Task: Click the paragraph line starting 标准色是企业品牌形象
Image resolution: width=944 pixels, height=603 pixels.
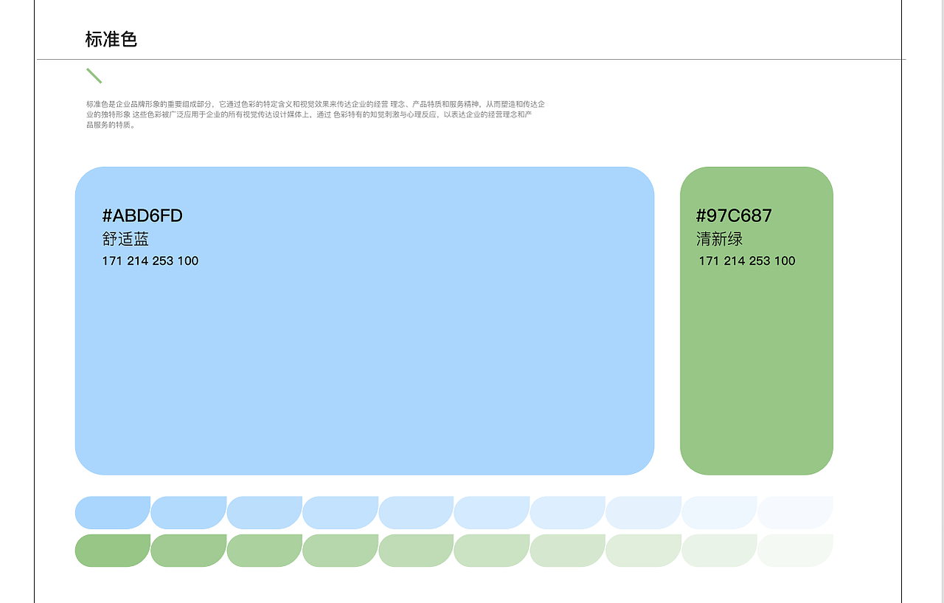Action: pyautogui.click(x=316, y=104)
